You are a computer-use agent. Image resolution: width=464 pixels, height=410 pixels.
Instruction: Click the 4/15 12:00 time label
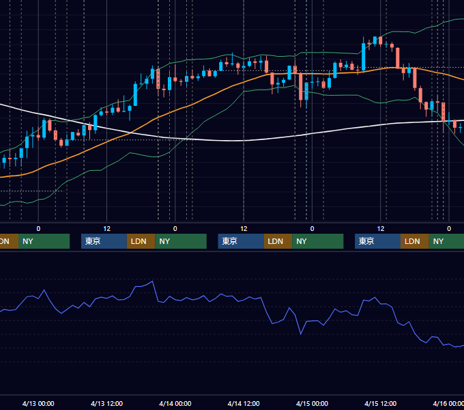point(381,403)
